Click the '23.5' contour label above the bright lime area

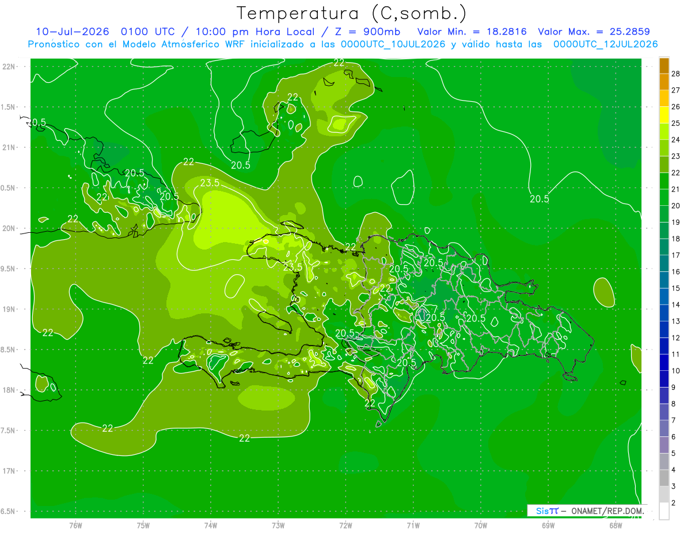(x=210, y=183)
